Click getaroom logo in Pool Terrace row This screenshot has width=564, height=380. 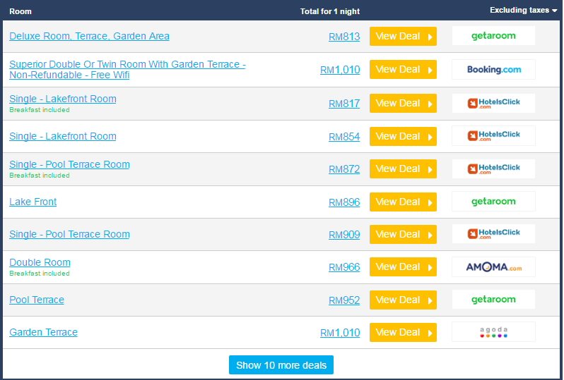[493, 300]
